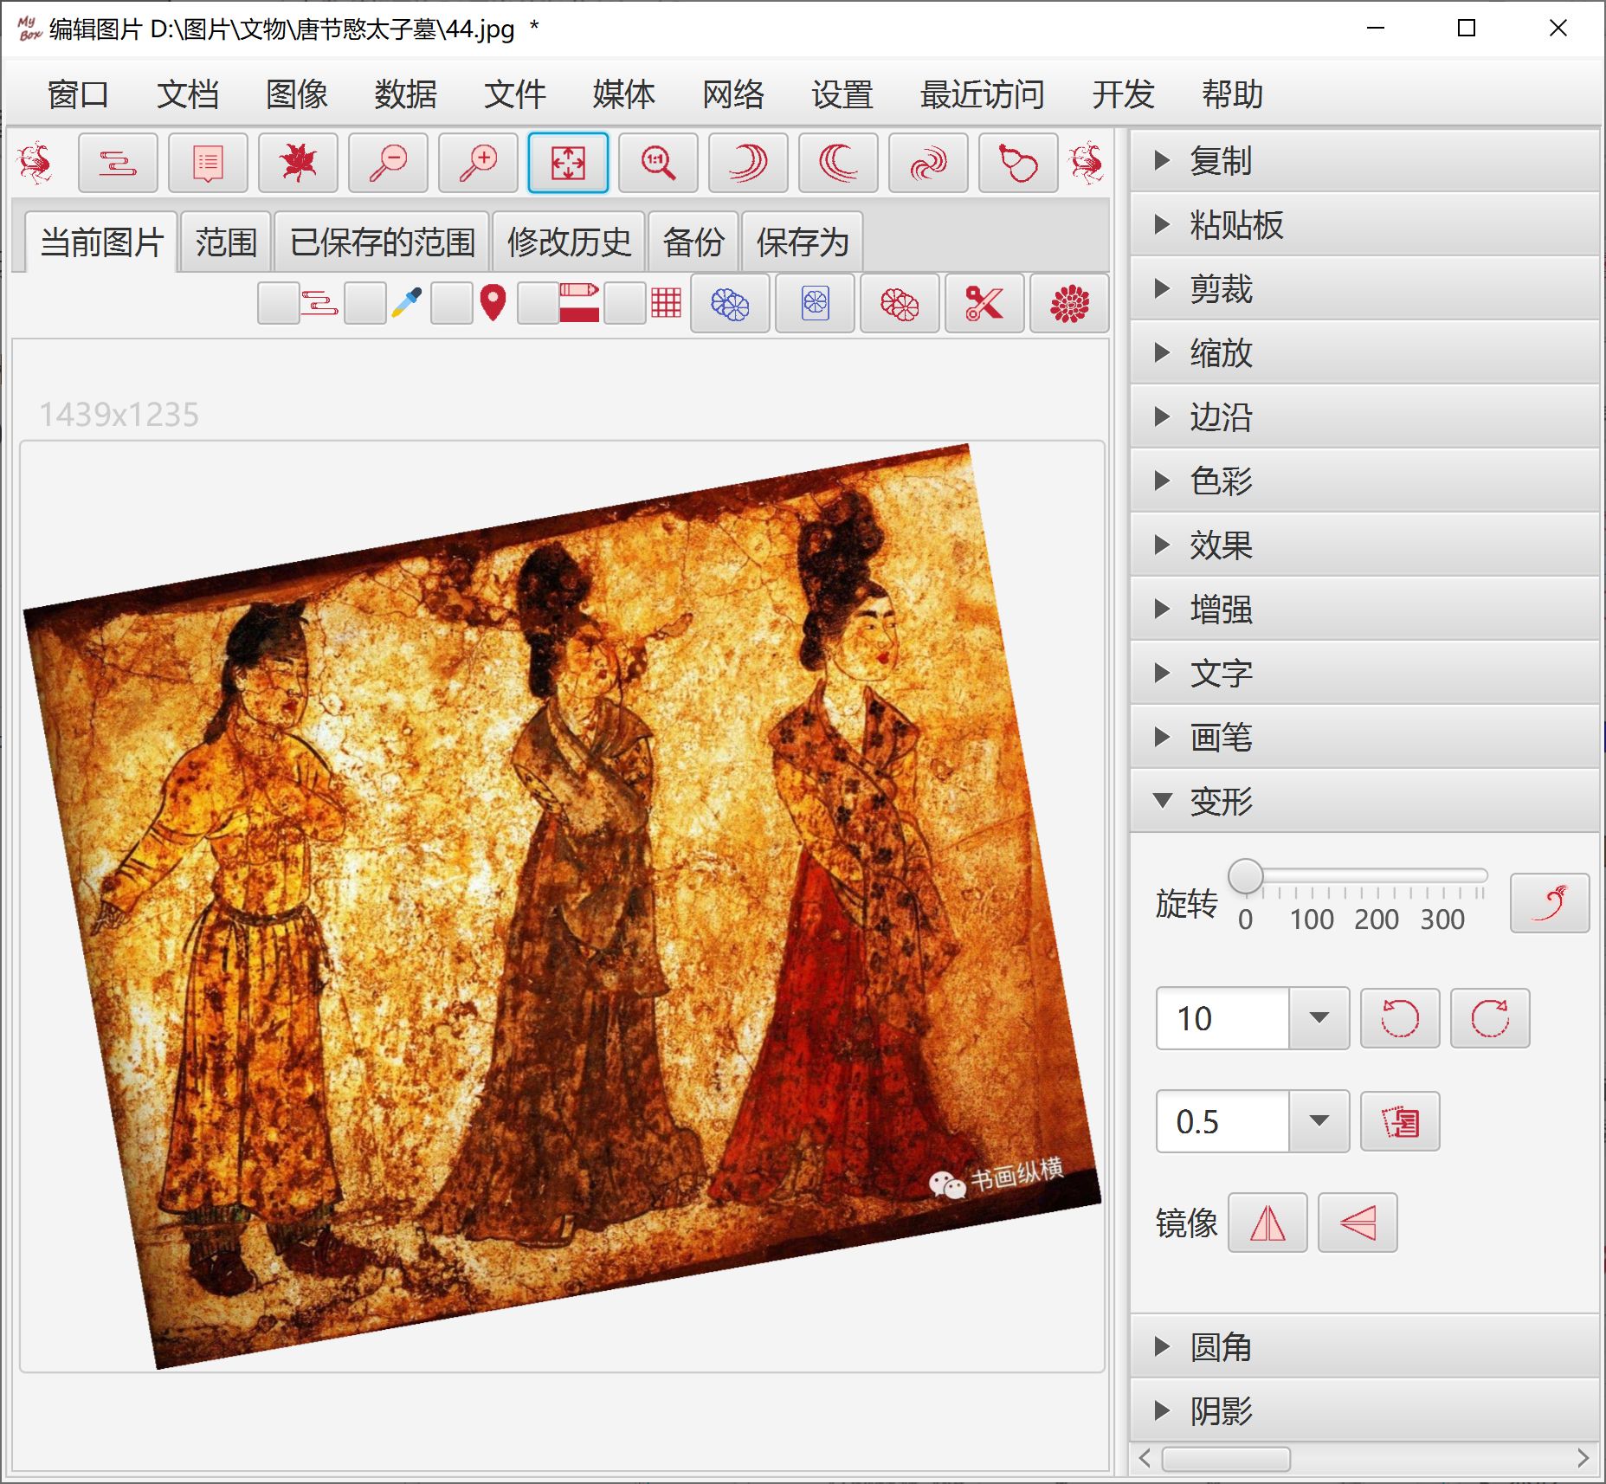The image size is (1606, 1484).
Task: Click the right panel horizontal scrollbar
Action: click(1226, 1459)
